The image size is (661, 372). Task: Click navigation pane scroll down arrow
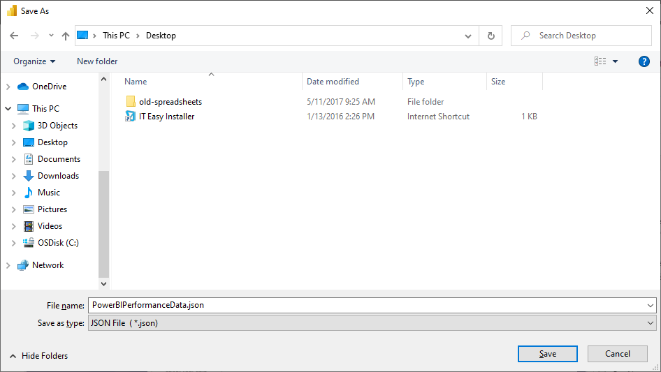(x=103, y=283)
